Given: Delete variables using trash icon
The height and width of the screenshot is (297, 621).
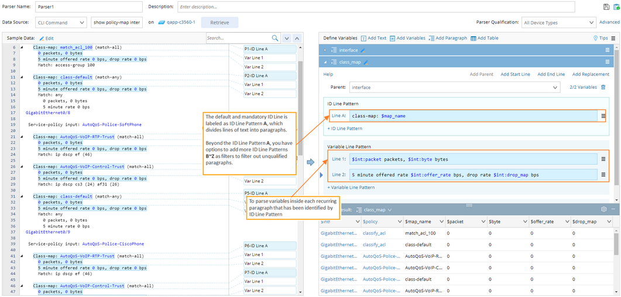Looking at the screenshot, I should coord(603,87).
